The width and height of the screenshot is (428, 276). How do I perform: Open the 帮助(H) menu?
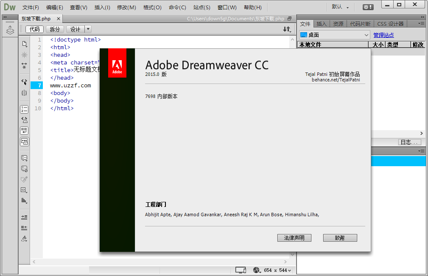point(252,7)
